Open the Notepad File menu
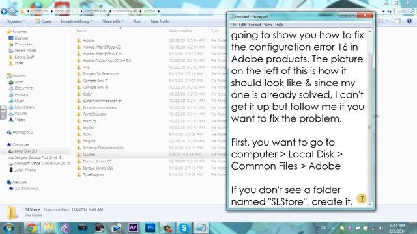Screen dimensions: 417x234 coord(233,25)
